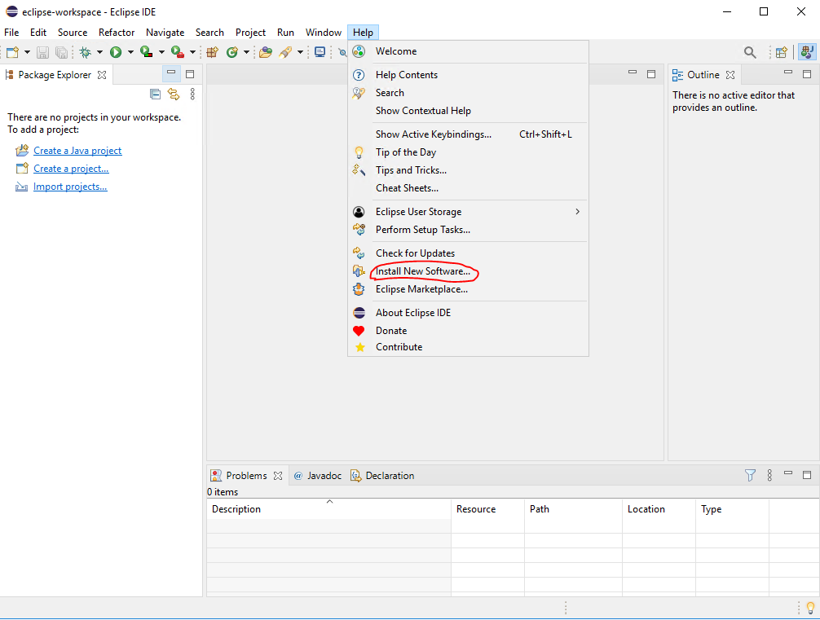Close the Package Explorer tab
Screen dimensions: 820x620
click(102, 75)
